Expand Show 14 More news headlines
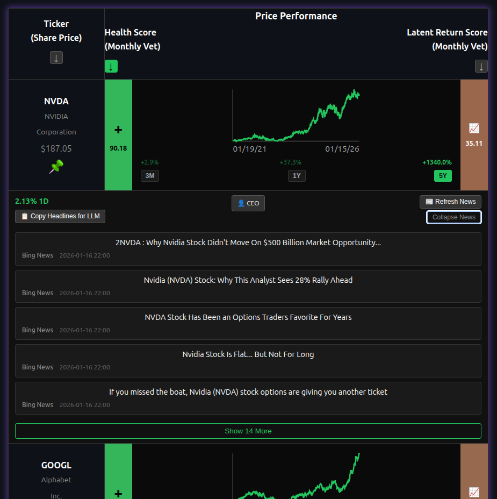 [248, 431]
